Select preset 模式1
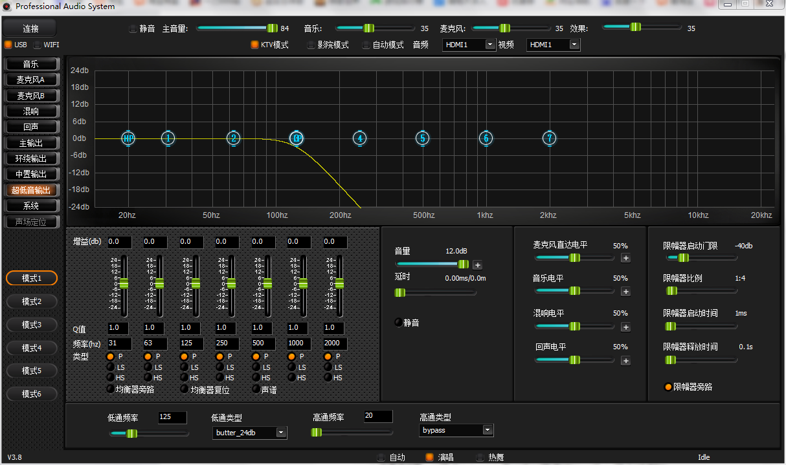786x465 pixels. click(x=32, y=278)
